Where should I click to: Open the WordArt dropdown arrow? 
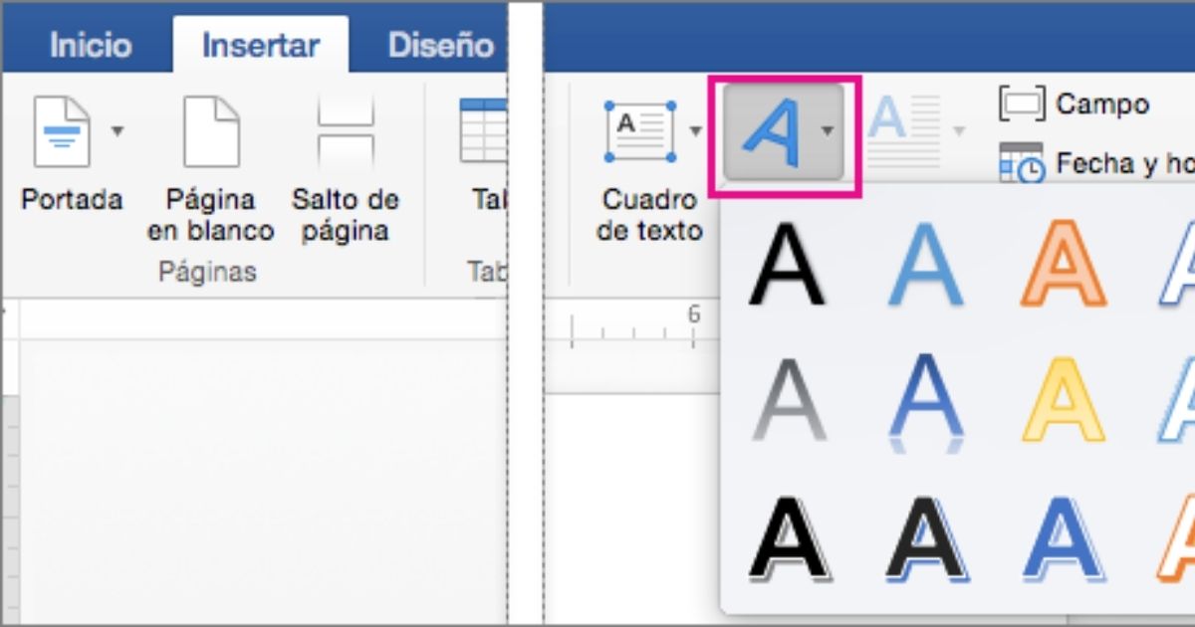point(828,131)
